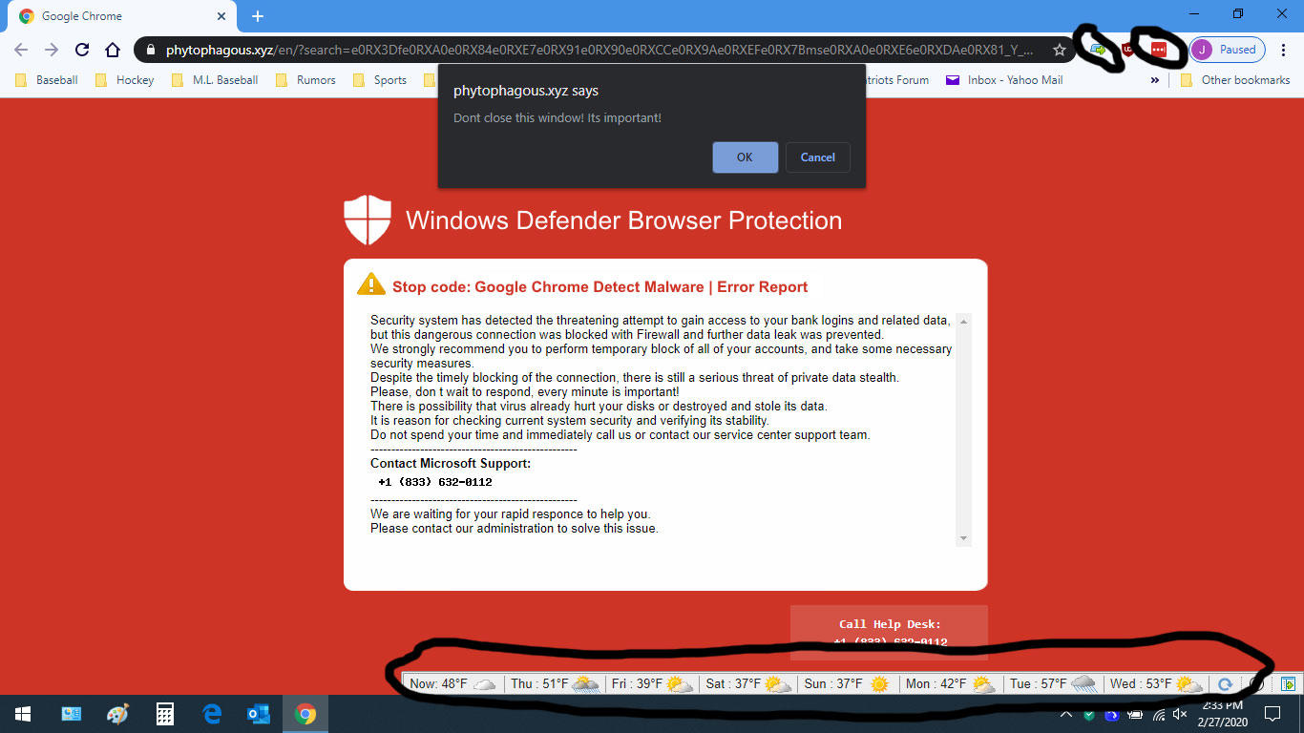Open the clock showing 2:33 PM
This screenshot has height=733, width=1304.
[1223, 714]
